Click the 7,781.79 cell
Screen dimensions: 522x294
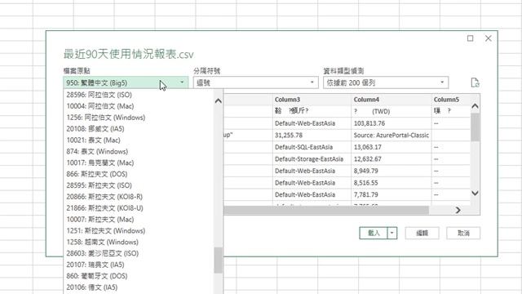(391, 194)
